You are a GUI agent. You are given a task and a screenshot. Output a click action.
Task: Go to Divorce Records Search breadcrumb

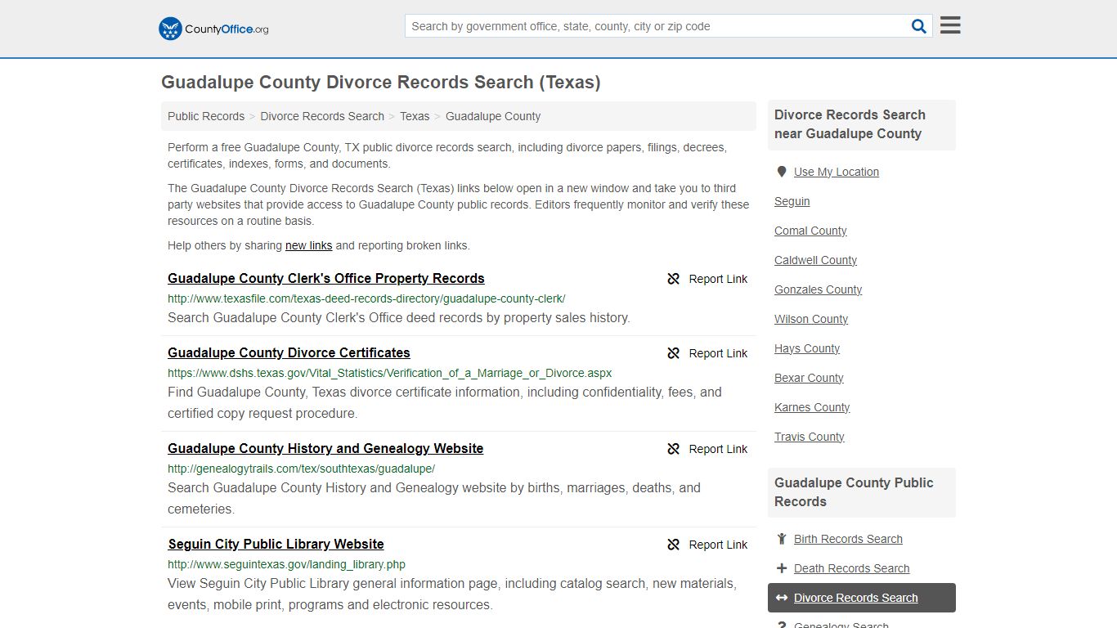[x=322, y=116]
